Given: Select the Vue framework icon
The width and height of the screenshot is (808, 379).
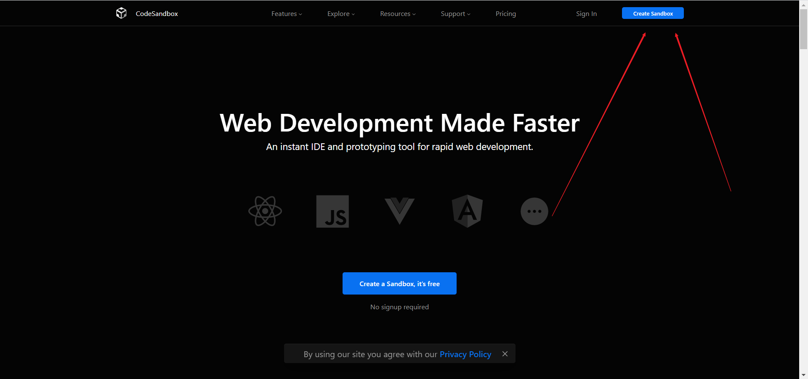Looking at the screenshot, I should (x=400, y=211).
